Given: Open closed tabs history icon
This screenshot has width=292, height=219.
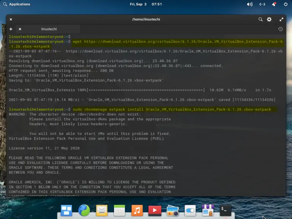Looking at the screenshot, I should (x=281, y=29).
